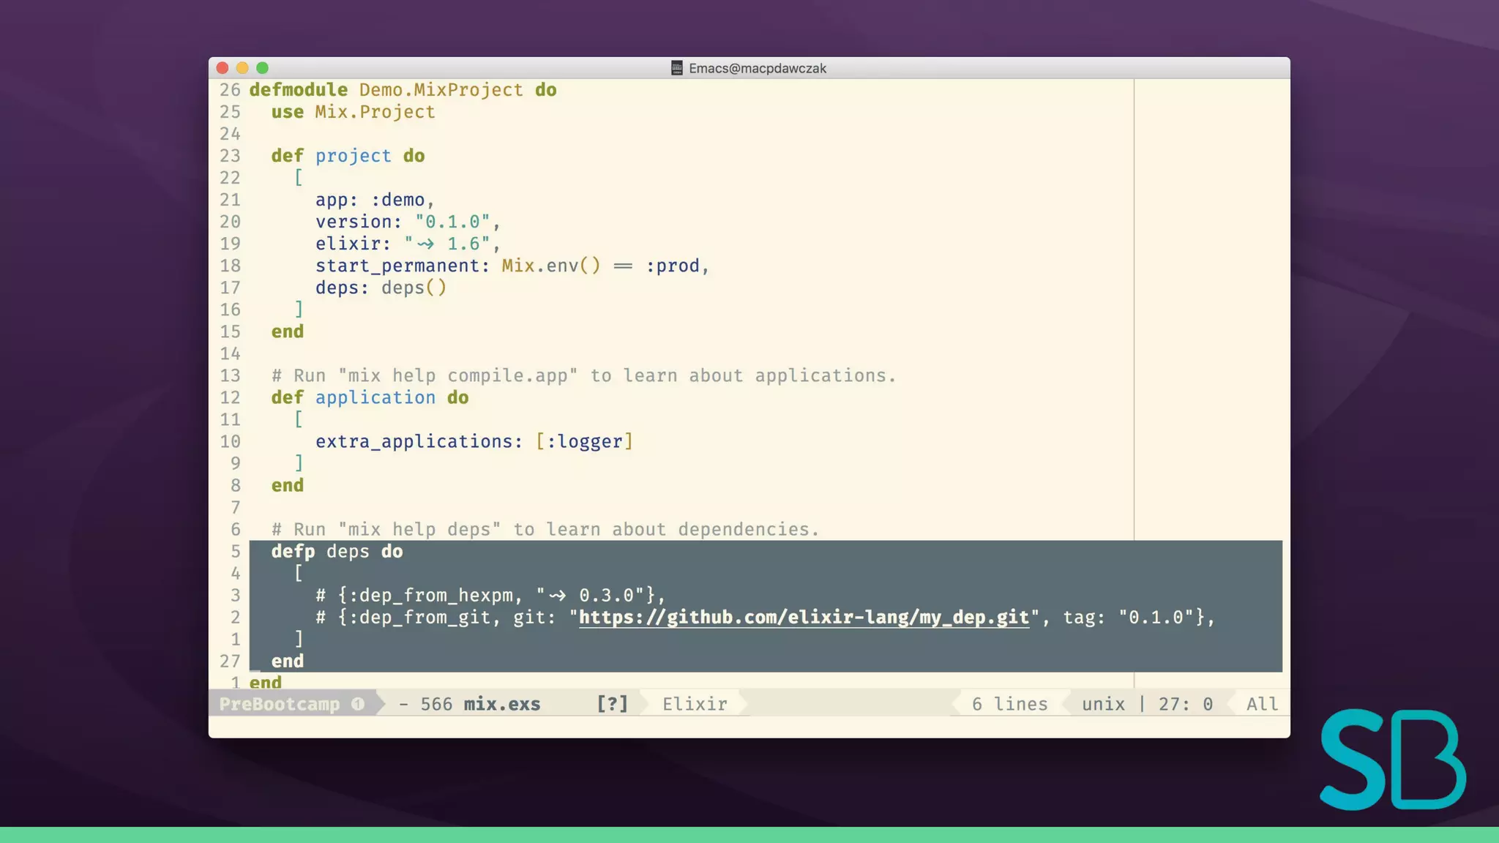The image size is (1499, 843).
Task: Click the def application do line
Action: pyautogui.click(x=370, y=397)
